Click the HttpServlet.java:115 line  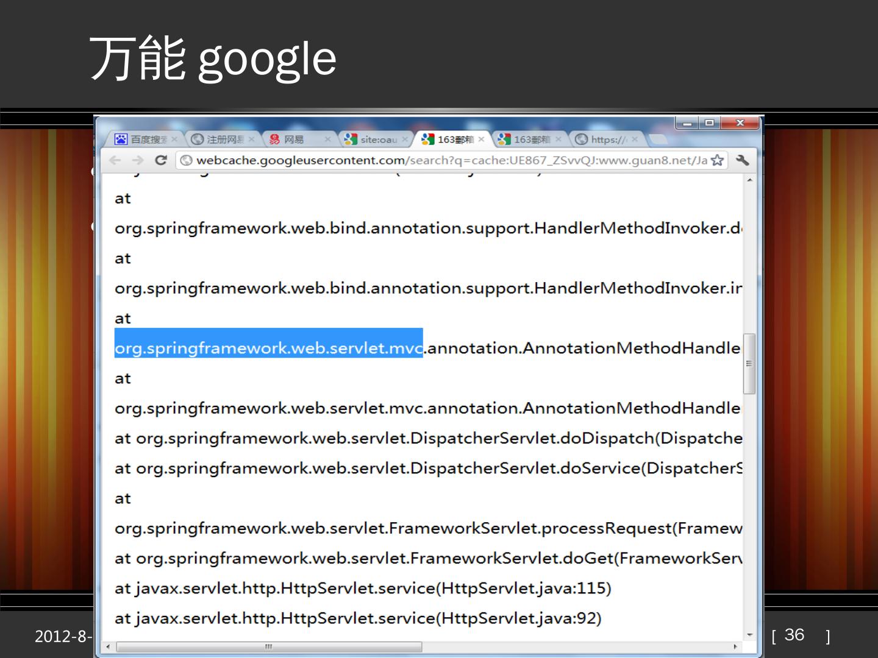click(363, 588)
